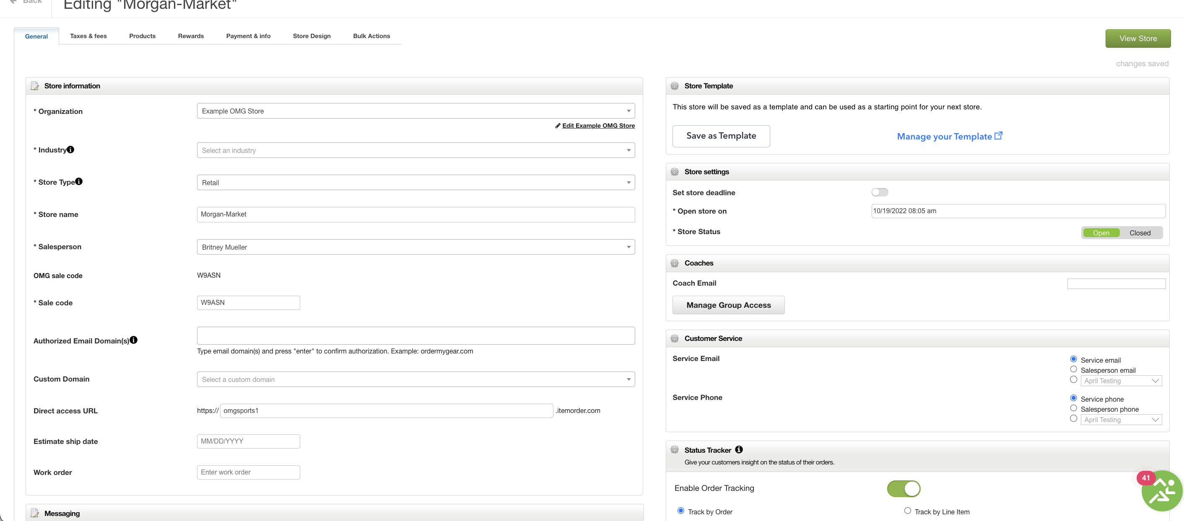Select the Salesperson phone radio button
Image resolution: width=1184 pixels, height=521 pixels.
point(1073,408)
